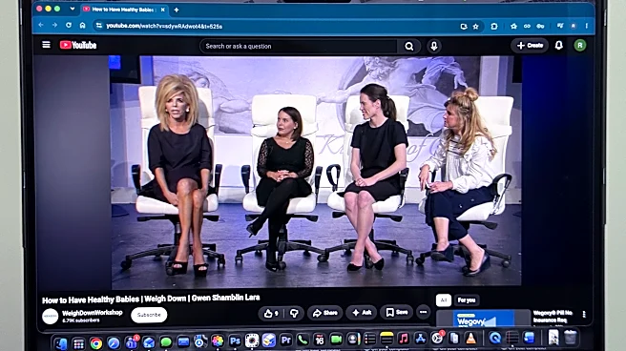The width and height of the screenshot is (626, 351).
Task: Like the video with thumbs up
Action: click(x=271, y=314)
